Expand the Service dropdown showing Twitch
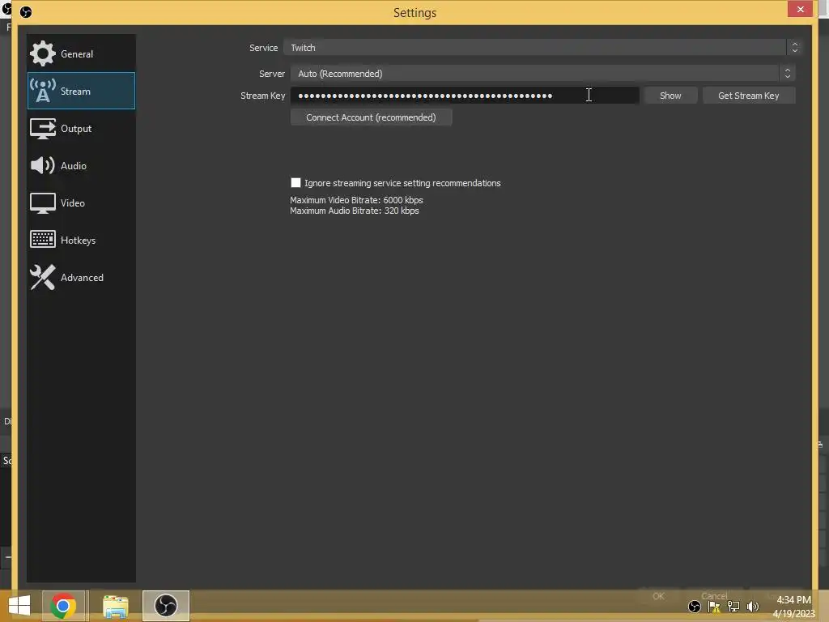The height and width of the screenshot is (622, 829). coord(542,48)
